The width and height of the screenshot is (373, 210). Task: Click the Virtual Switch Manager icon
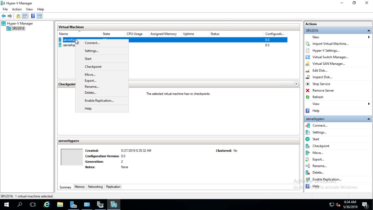307,57
